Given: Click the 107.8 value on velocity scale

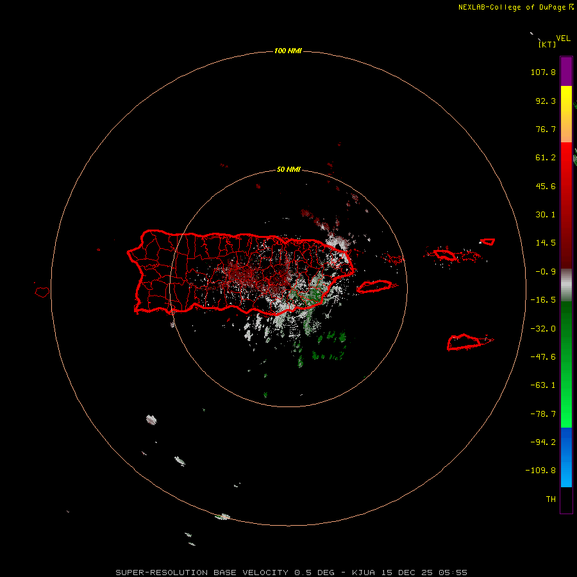Looking at the screenshot, I should tap(543, 72).
